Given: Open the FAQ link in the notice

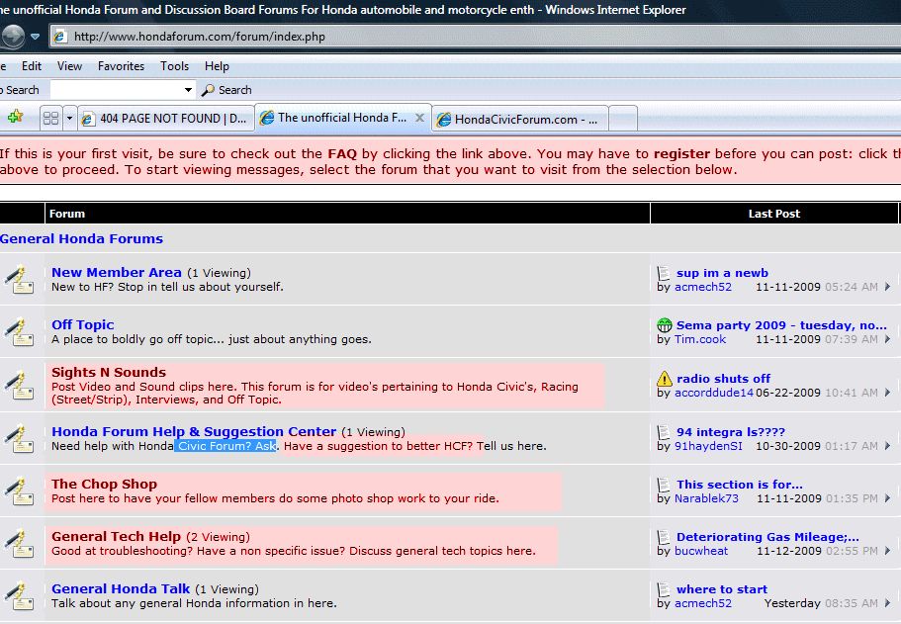Looking at the screenshot, I should point(342,153).
